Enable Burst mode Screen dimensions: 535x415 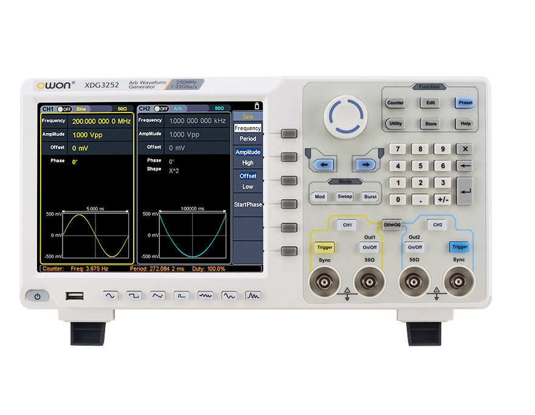[370, 196]
